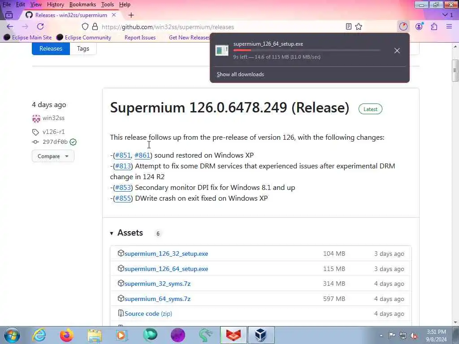Open the Firefox account icon
Image resolution: width=459 pixels, height=344 pixels.
point(419,26)
